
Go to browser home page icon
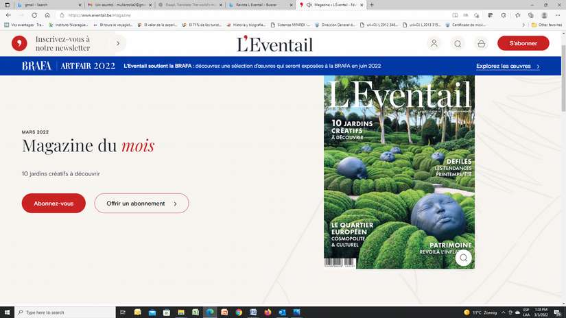47,15
